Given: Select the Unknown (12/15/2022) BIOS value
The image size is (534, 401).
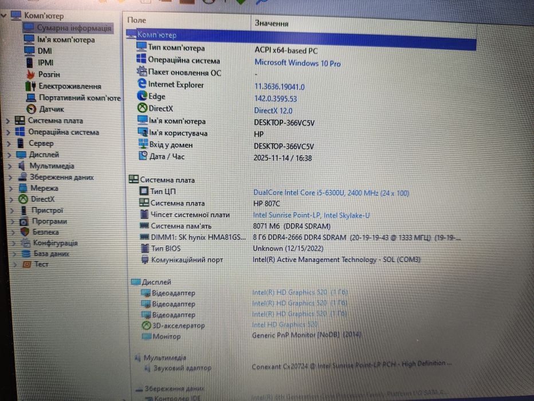Looking at the screenshot, I should coord(288,249).
